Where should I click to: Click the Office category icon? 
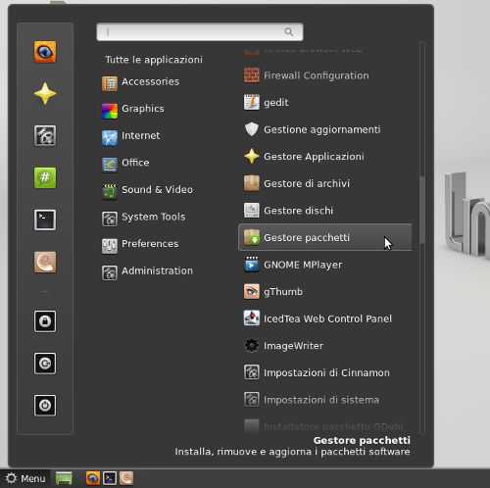(110, 165)
